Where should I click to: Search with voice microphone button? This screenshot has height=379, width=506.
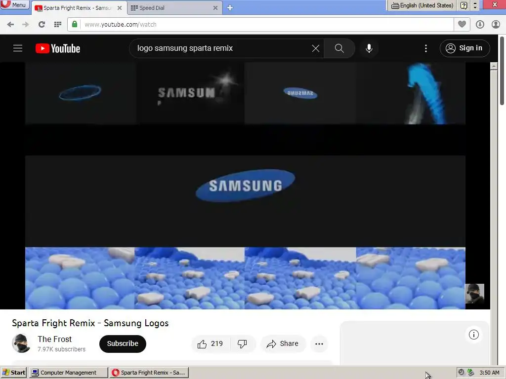[x=369, y=48]
